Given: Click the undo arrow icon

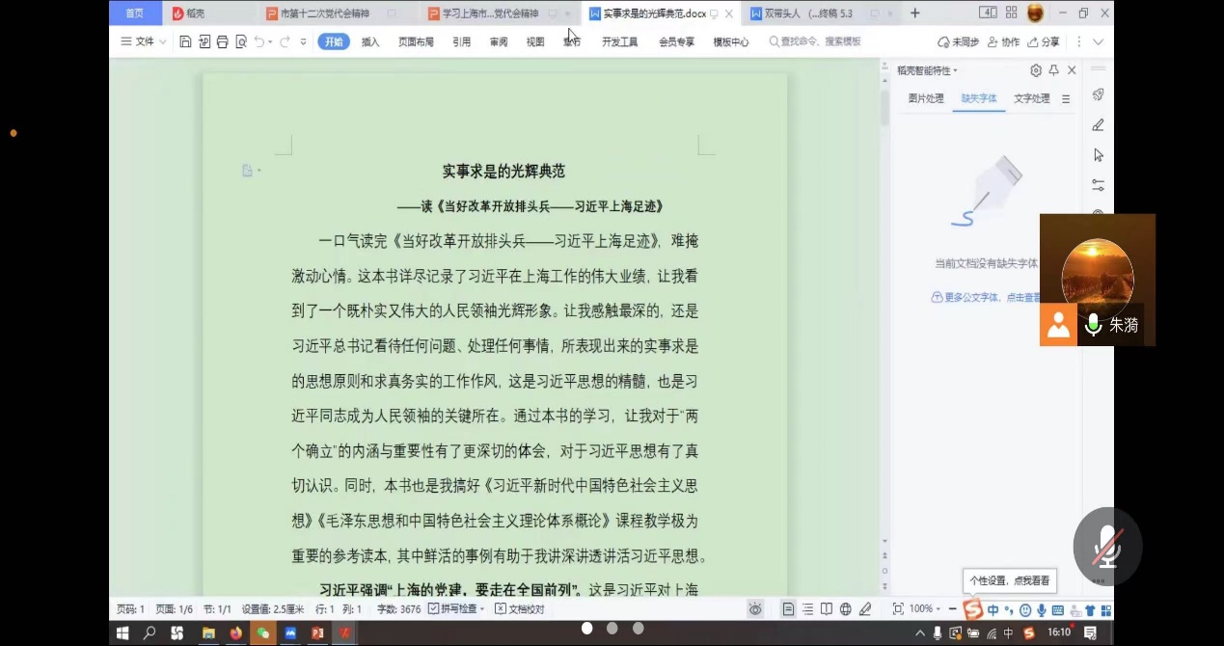Looking at the screenshot, I should (259, 41).
